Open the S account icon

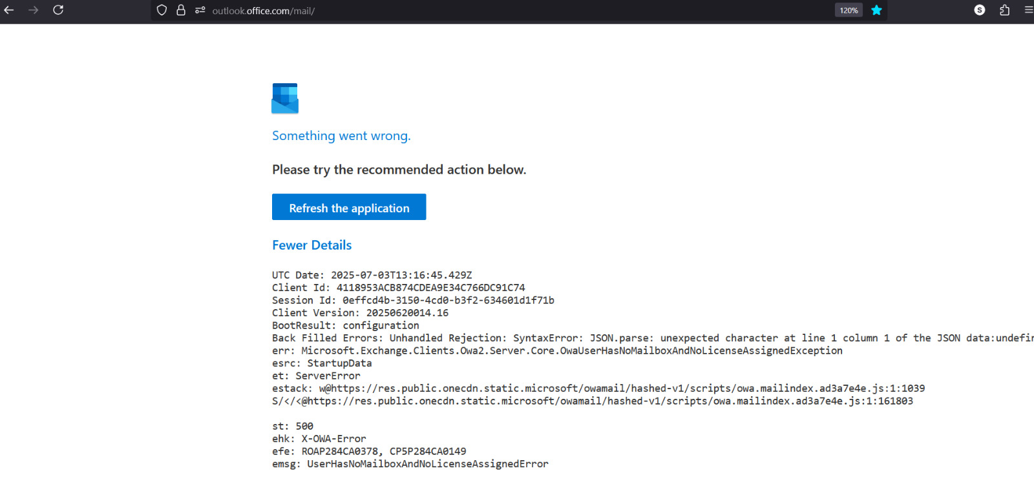(x=980, y=10)
